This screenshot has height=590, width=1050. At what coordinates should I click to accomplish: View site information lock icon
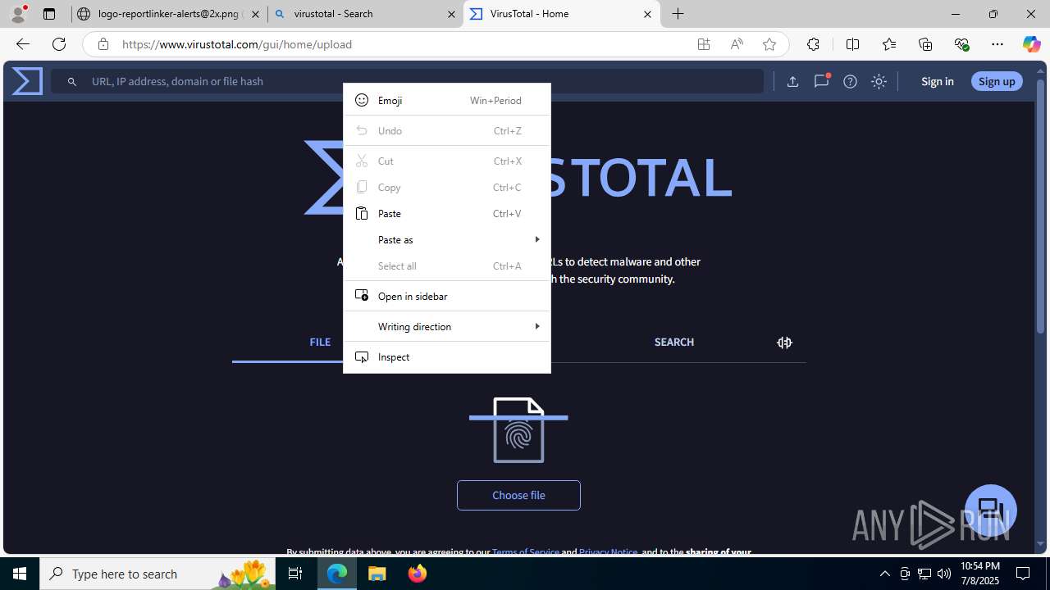click(x=103, y=44)
